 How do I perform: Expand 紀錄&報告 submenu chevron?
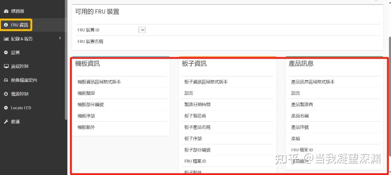(x=60, y=38)
